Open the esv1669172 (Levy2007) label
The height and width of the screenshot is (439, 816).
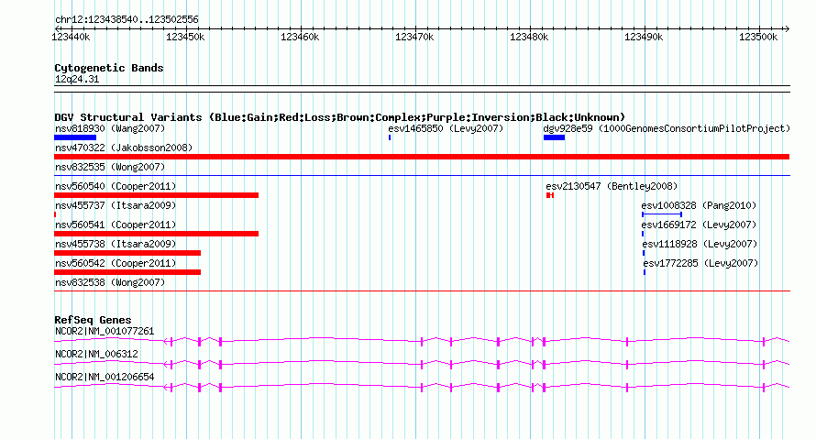(x=699, y=225)
